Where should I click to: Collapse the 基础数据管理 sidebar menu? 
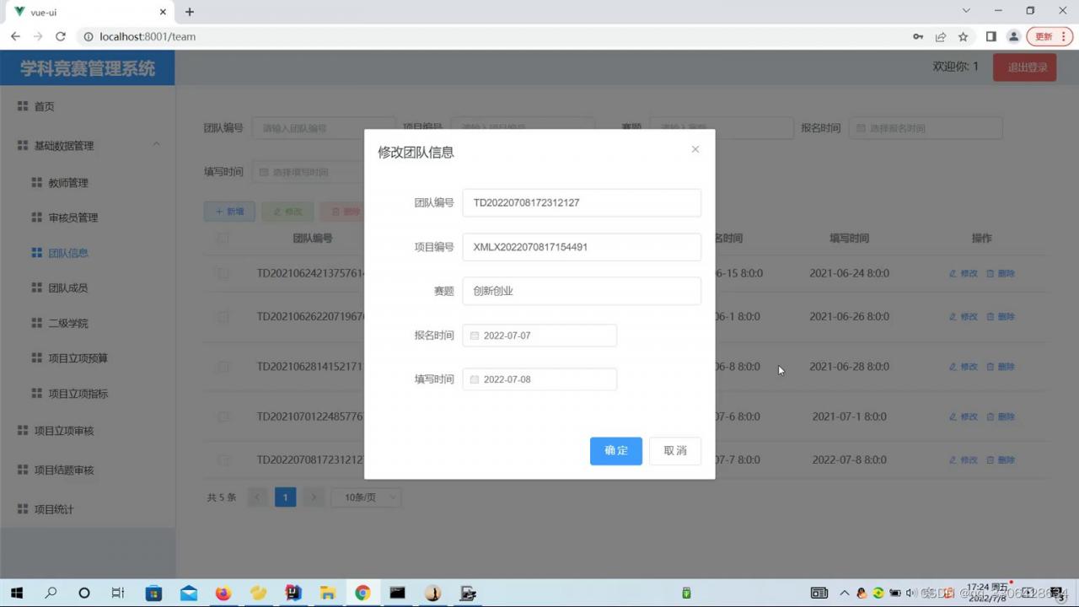tap(88, 145)
